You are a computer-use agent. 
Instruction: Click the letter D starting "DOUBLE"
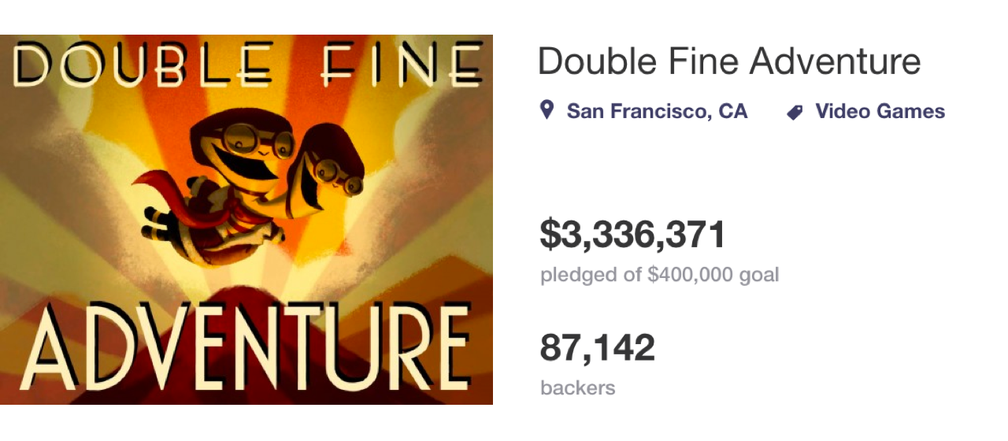[x=33, y=65]
